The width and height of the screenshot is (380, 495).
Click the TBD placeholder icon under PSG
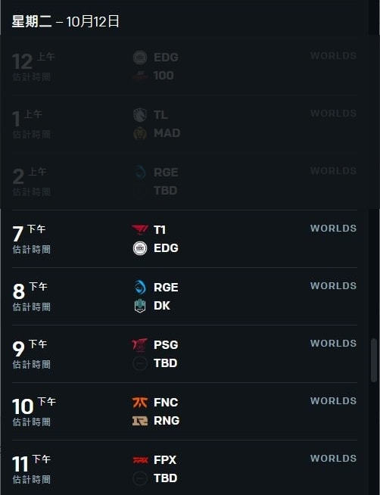(140, 363)
